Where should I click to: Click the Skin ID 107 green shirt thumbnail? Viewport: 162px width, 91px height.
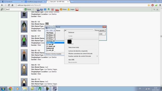pyautogui.click(x=24, y=41)
